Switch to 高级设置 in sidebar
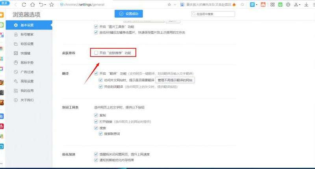 [x=27, y=81]
